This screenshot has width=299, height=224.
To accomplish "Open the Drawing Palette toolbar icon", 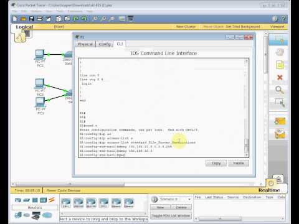I will 122,19.
